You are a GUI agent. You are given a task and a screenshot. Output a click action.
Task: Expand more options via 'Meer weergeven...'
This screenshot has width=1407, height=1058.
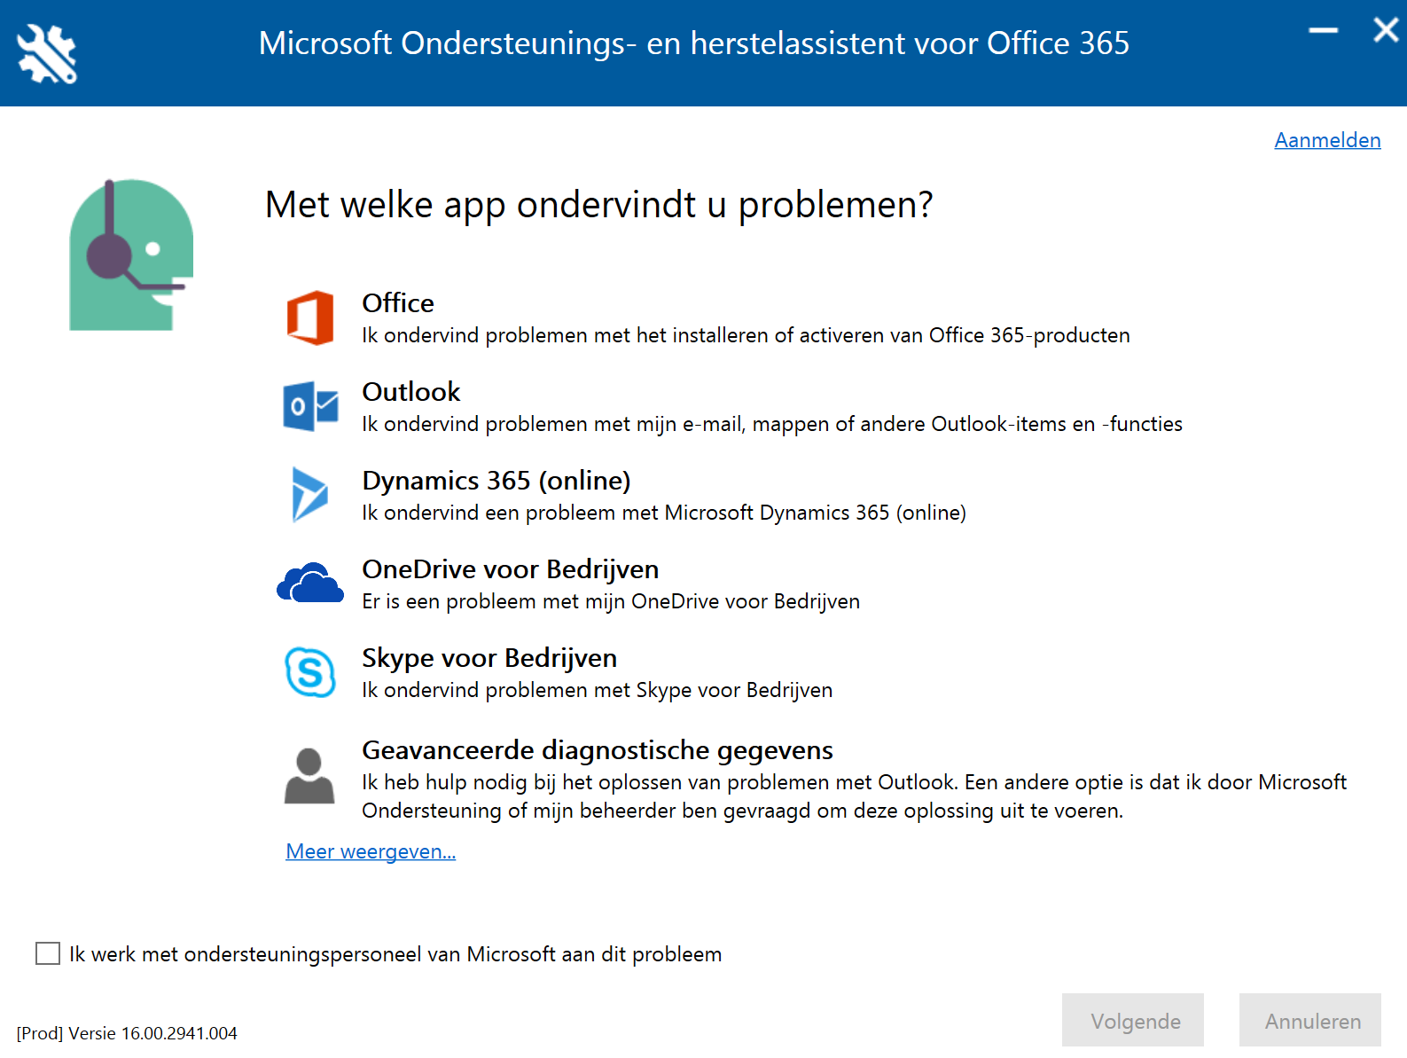(x=370, y=851)
